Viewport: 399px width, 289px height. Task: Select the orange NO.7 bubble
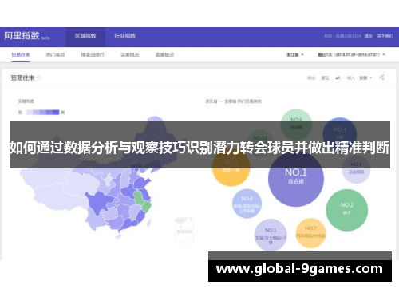tap(310, 233)
